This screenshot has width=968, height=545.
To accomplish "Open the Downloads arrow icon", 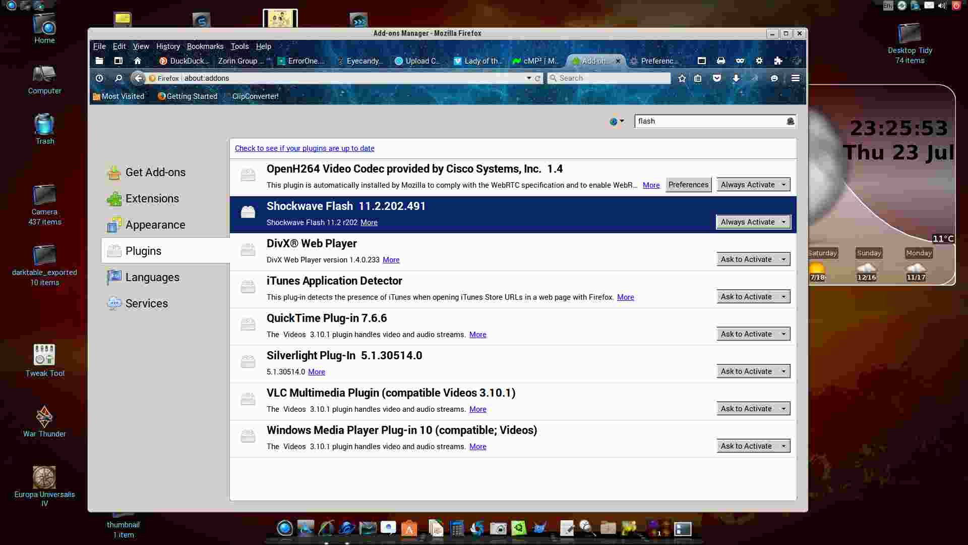I will (x=736, y=78).
